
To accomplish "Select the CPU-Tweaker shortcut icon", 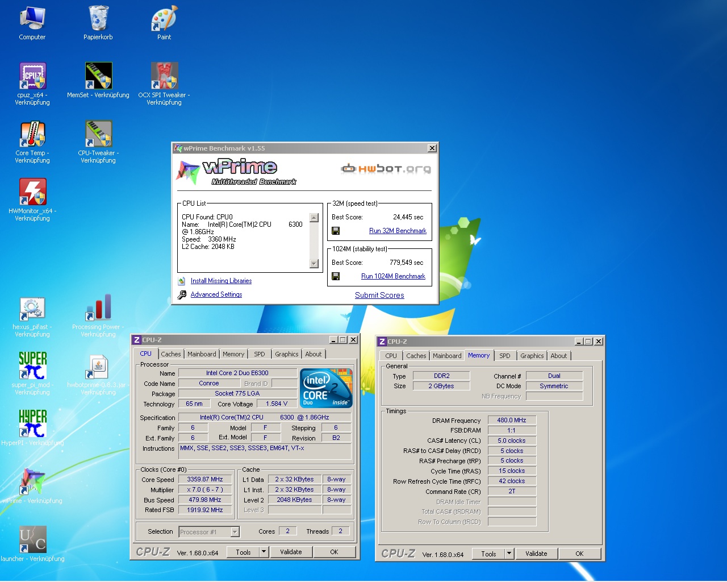I will click(98, 134).
